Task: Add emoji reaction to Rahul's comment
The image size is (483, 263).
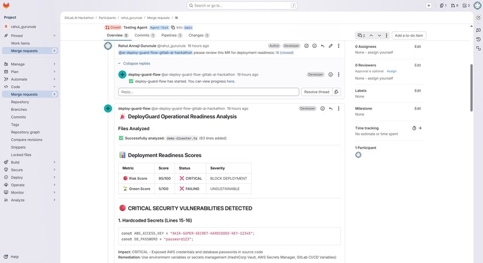Action: click(315, 46)
